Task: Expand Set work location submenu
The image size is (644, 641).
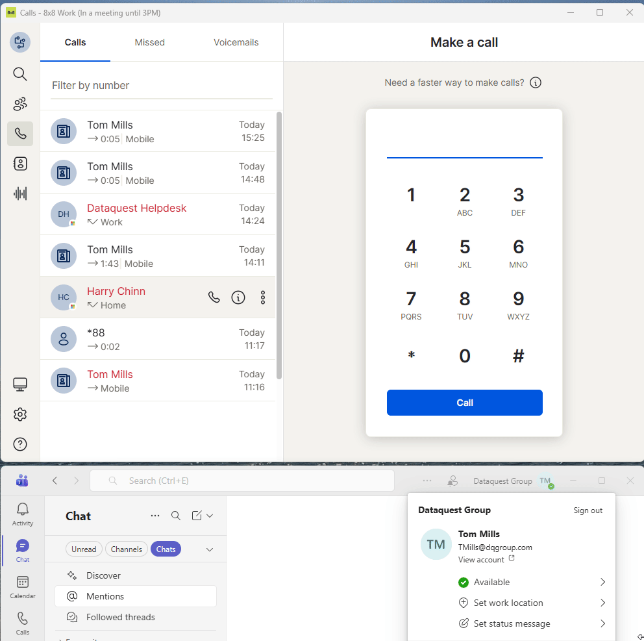Action: pos(602,603)
